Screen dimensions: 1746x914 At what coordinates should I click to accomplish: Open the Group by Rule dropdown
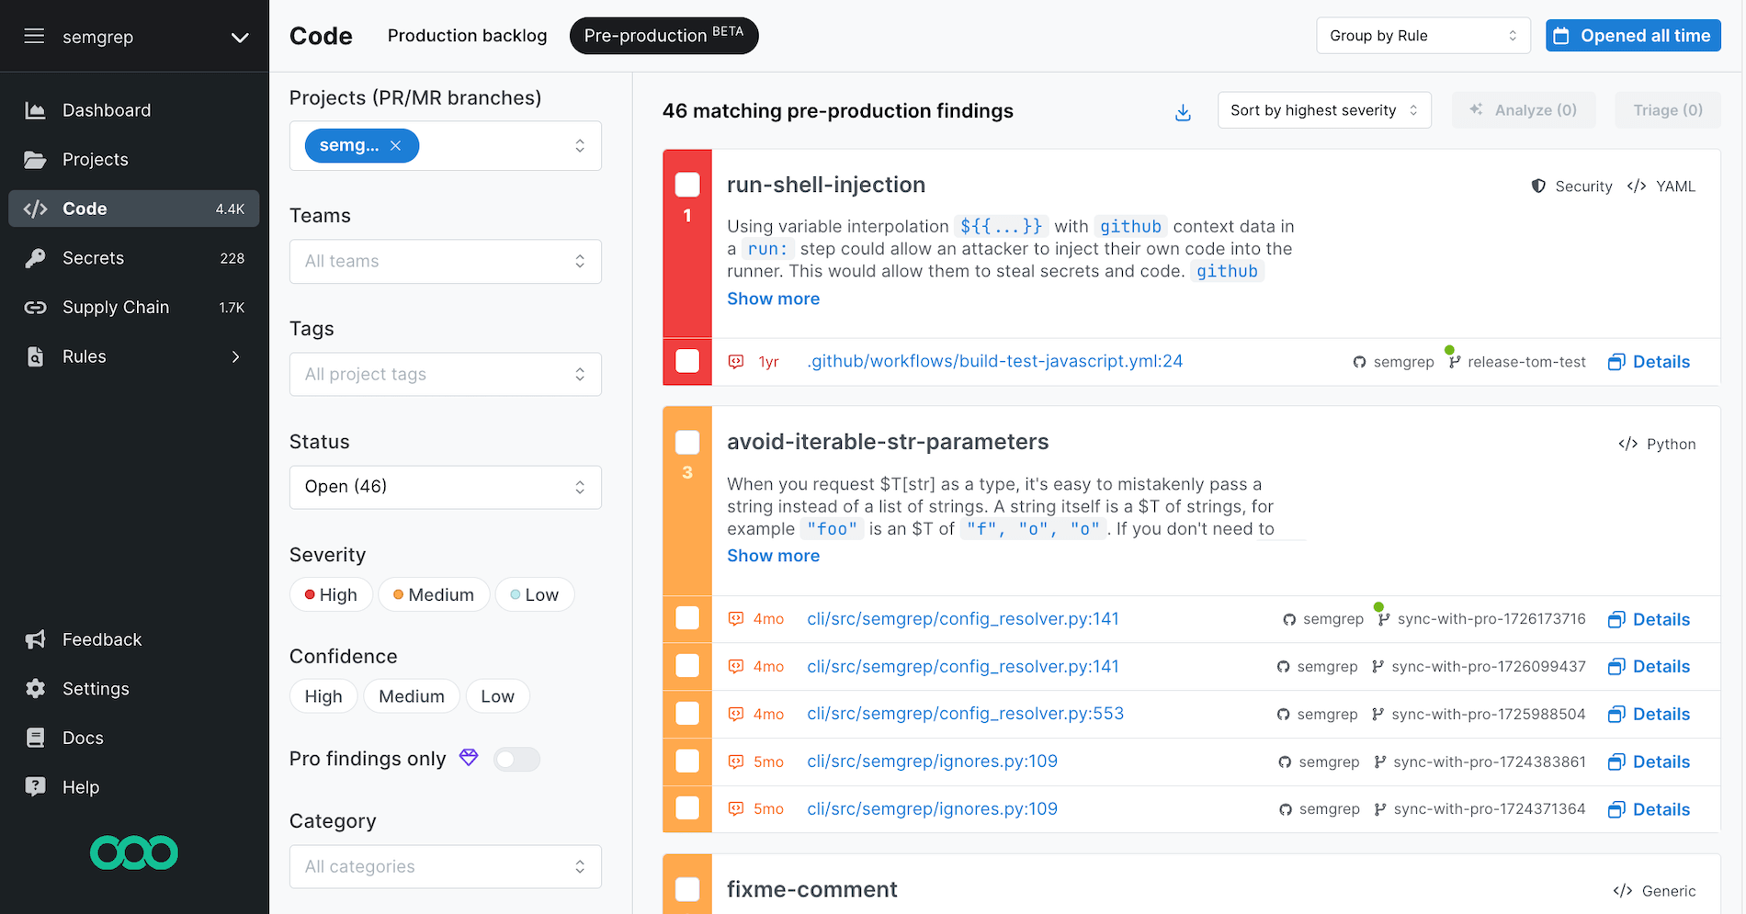click(x=1423, y=36)
